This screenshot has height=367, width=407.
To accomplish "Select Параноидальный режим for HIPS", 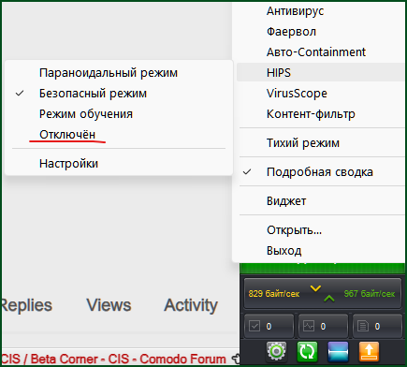I will (x=119, y=73).
